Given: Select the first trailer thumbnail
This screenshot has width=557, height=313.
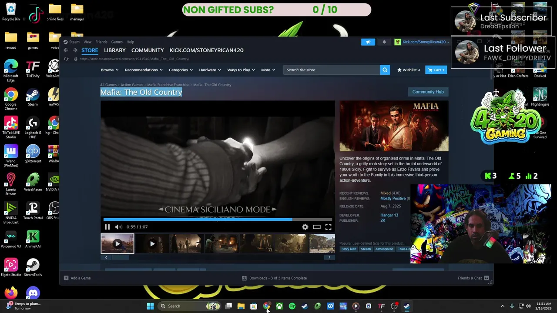Looking at the screenshot, I should pyautogui.click(x=117, y=243).
